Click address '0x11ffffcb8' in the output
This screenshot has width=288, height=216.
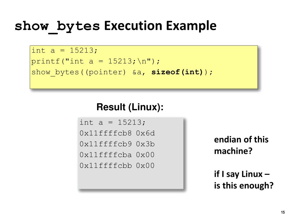pos(106,133)
